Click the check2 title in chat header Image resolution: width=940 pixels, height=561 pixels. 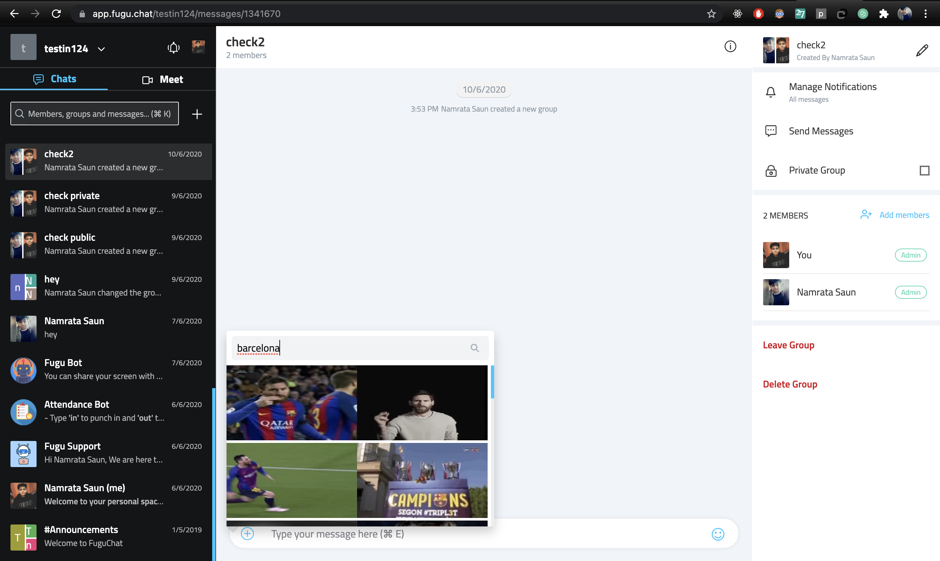(245, 42)
